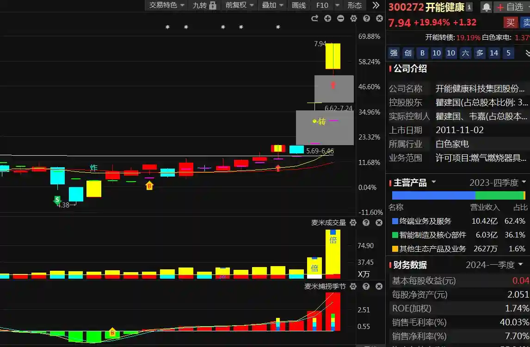Click the refresh arrow icon above main chart

[315, 18]
